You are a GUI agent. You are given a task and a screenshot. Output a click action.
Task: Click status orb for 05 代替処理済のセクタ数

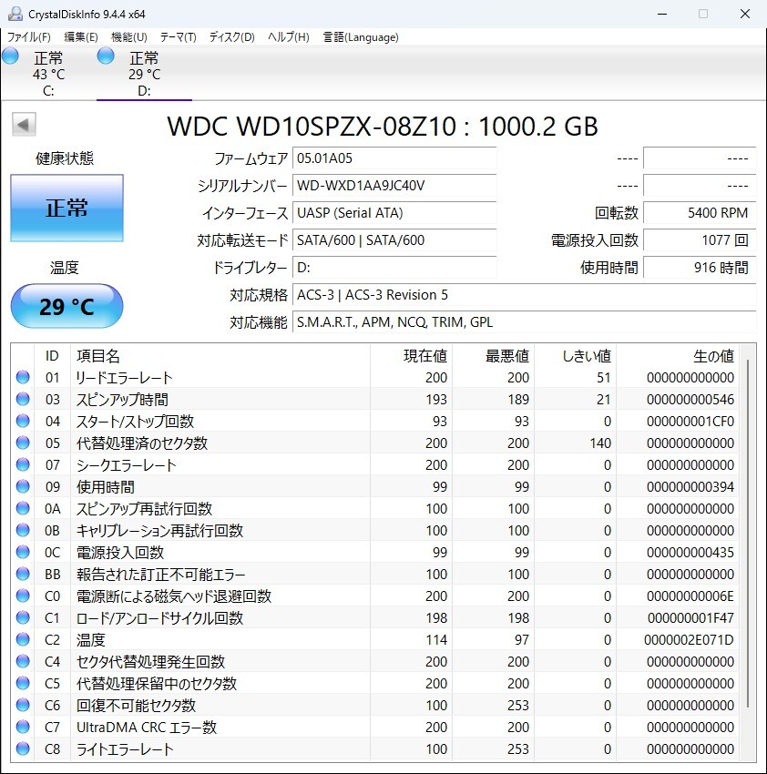click(23, 443)
